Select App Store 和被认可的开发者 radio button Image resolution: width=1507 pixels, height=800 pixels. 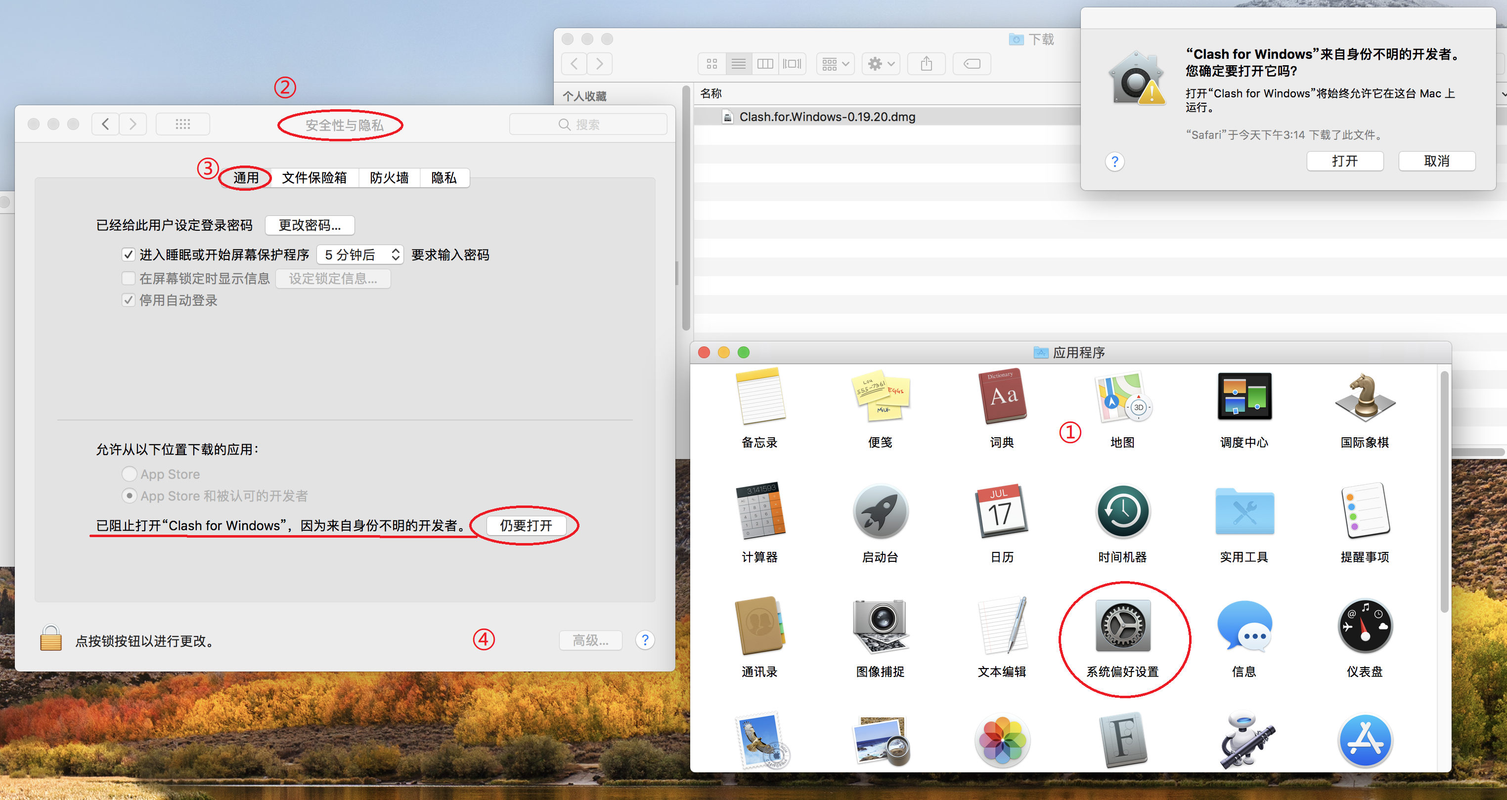pos(129,495)
